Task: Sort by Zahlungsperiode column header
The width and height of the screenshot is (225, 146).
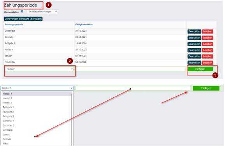Action: (x=14, y=25)
